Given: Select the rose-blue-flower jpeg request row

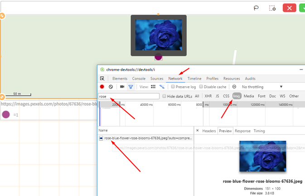Looking at the screenshot, I should pyautogui.click(x=145, y=138).
